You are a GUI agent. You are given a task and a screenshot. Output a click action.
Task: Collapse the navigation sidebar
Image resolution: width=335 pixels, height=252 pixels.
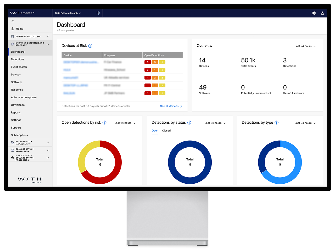pyautogui.click(x=12, y=21)
